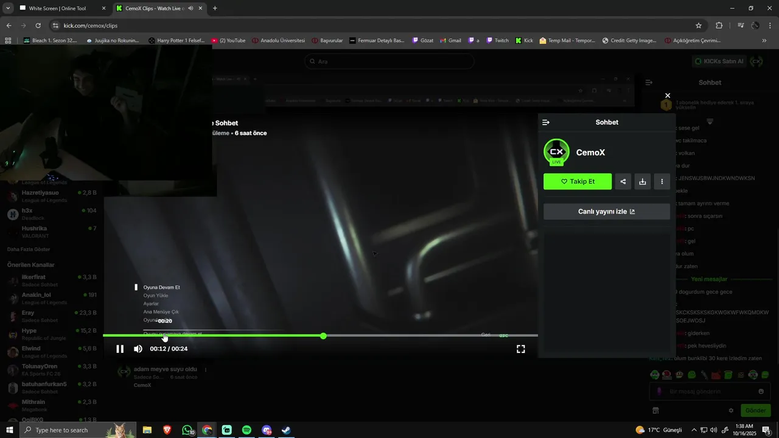This screenshot has width=779, height=438.
Task: Click the Ara search field
Action: click(389, 61)
